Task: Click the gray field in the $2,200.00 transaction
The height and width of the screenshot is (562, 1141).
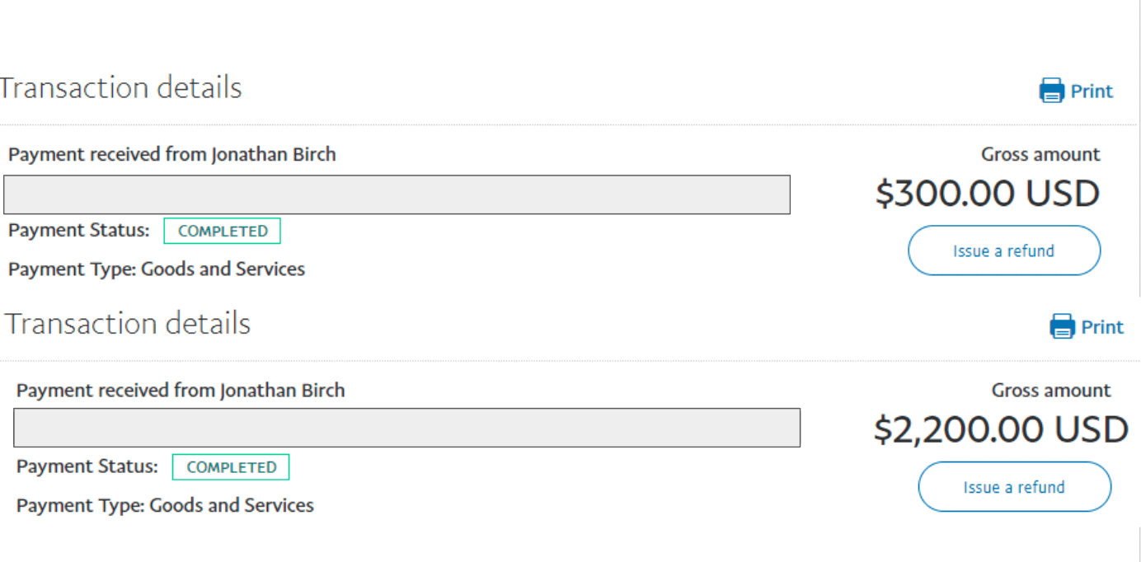Action: point(406,428)
